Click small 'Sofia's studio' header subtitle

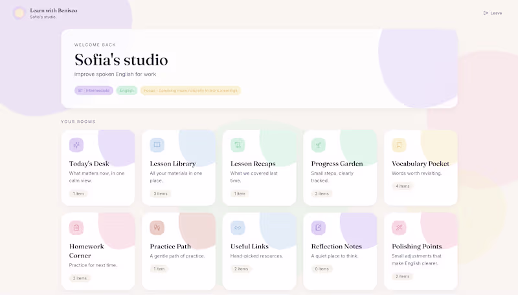click(43, 17)
